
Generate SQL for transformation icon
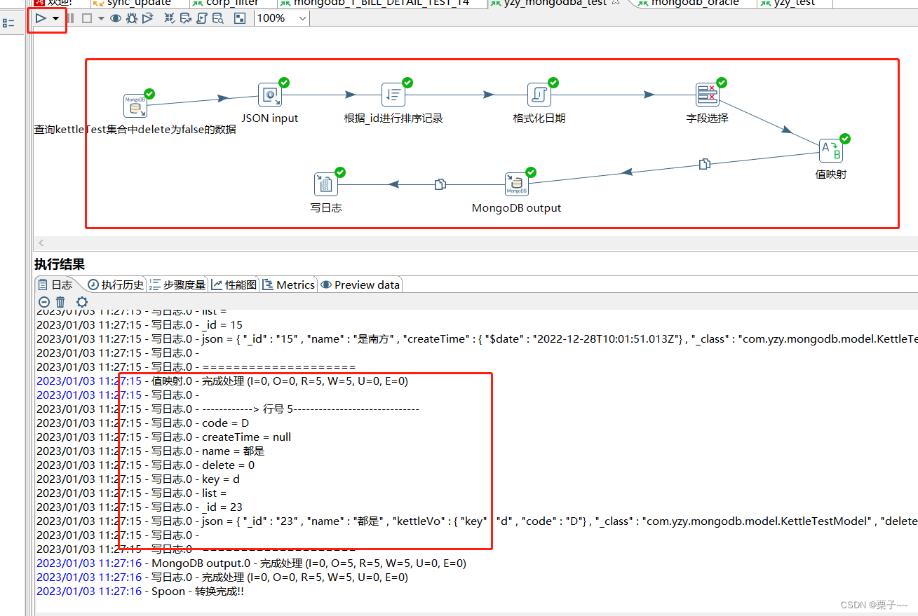coord(202,18)
